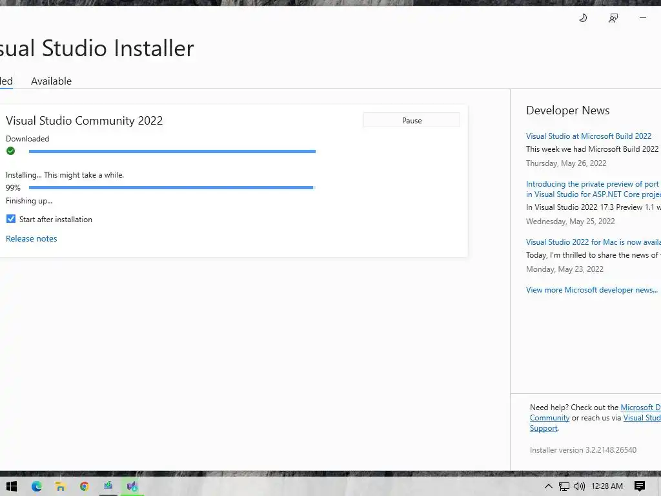Open the Windows Start menu
This screenshot has width=661, height=496.
click(12, 486)
